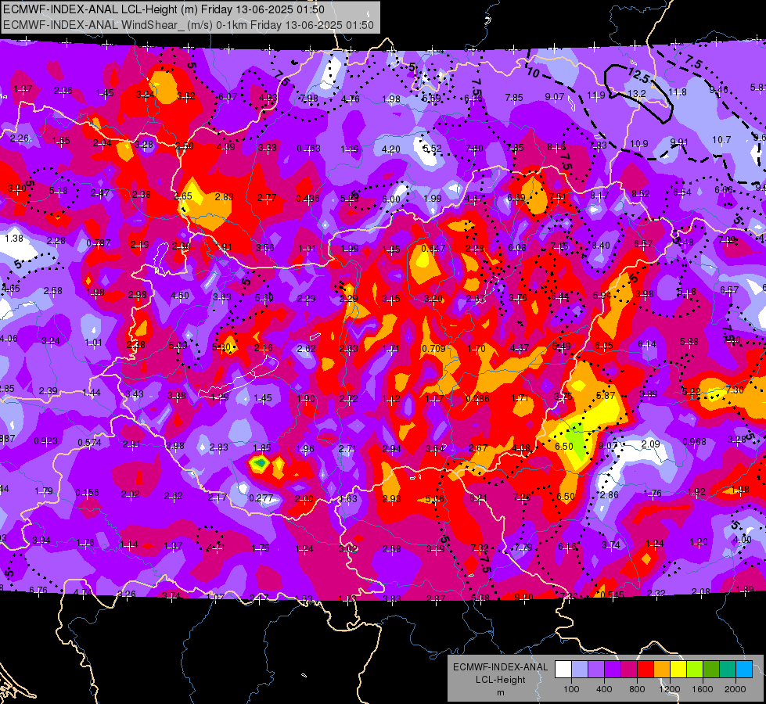Click the 11.9 wind shear value

(596, 95)
